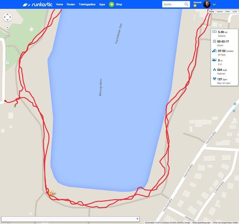Switch map to OSM layer

tap(227, 12)
